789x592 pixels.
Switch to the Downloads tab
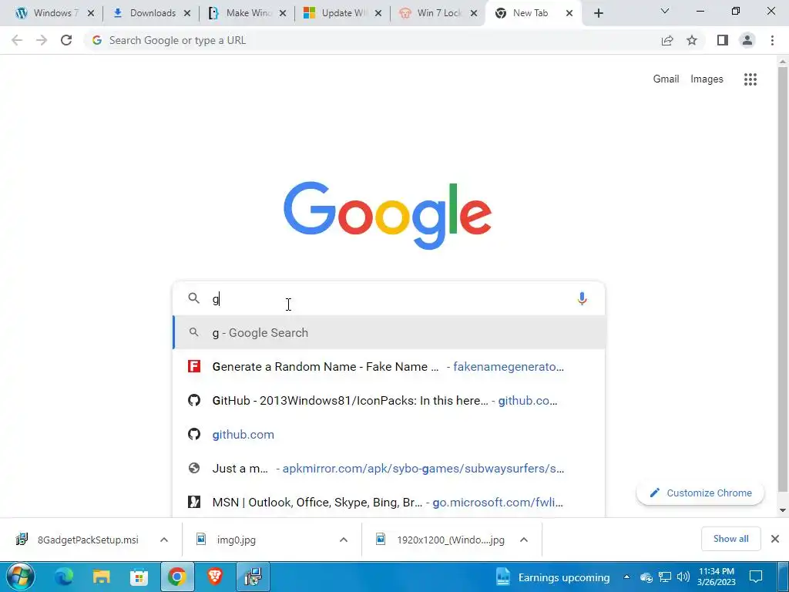[150, 14]
